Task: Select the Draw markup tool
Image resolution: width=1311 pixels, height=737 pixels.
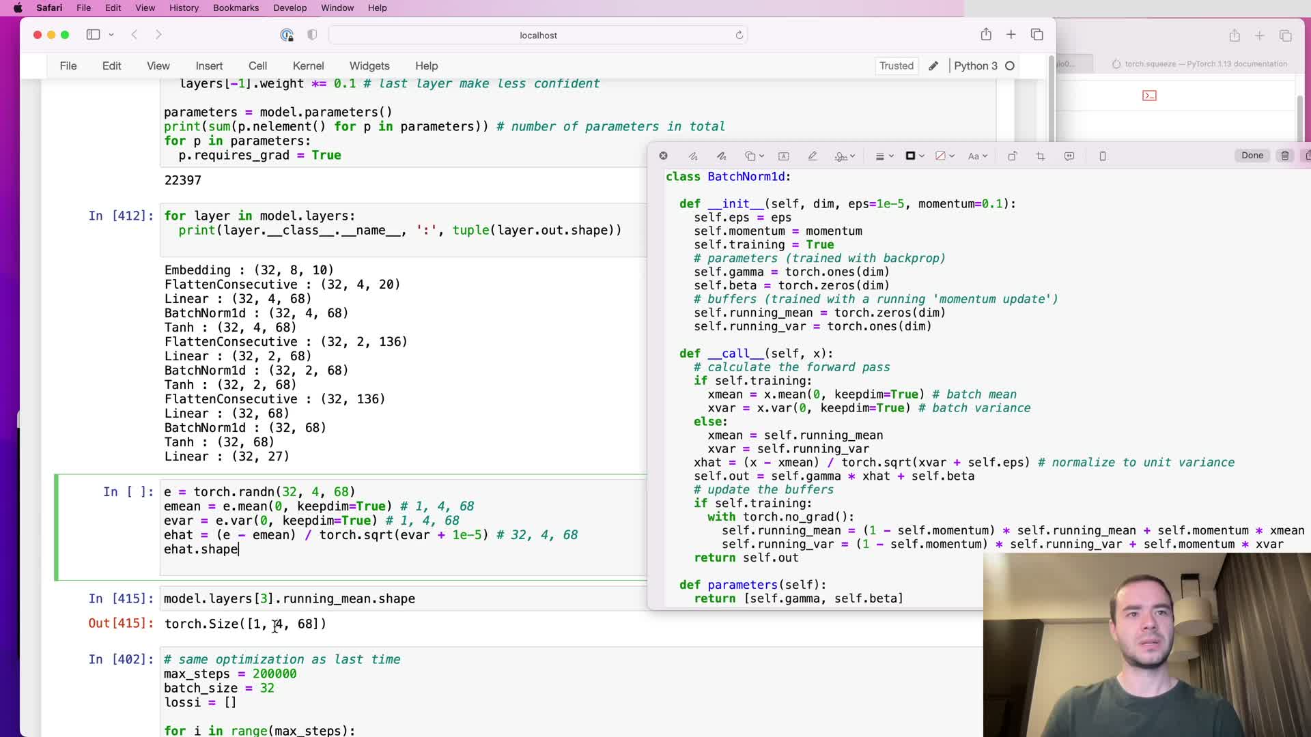Action: pyautogui.click(x=722, y=156)
